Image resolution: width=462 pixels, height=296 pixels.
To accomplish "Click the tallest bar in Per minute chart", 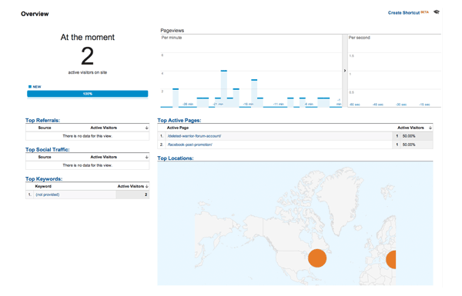I will point(224,89).
